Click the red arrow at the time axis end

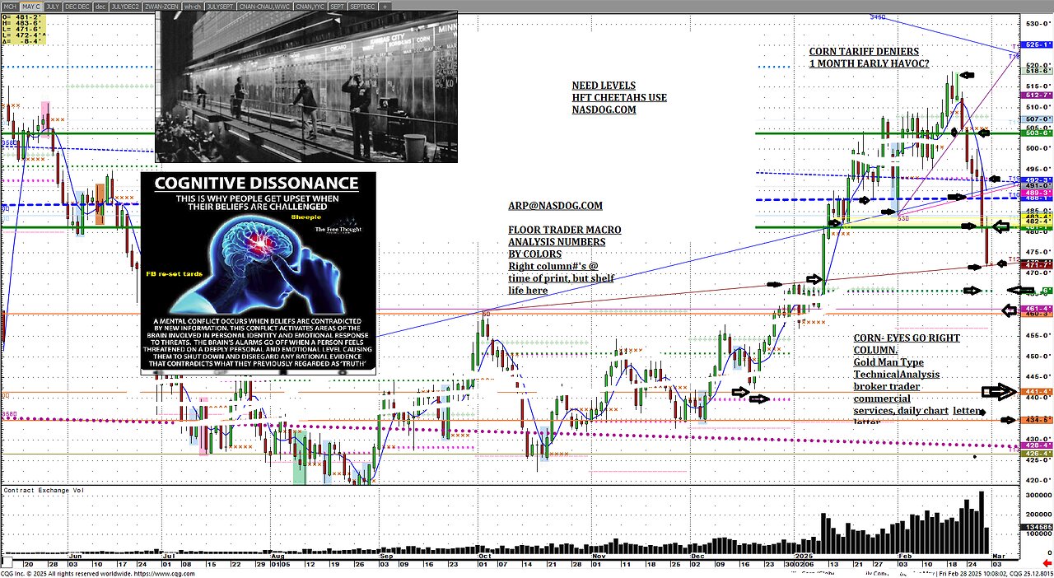click(x=1047, y=562)
